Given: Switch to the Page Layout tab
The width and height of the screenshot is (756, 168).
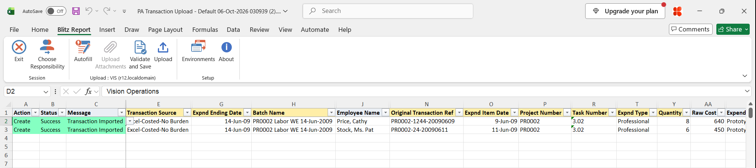Looking at the screenshot, I should [x=165, y=30].
